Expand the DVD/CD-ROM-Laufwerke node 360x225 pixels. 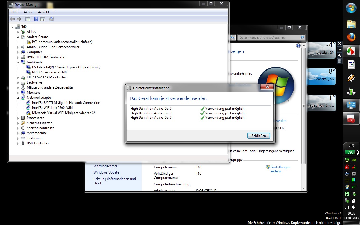coord(18,57)
